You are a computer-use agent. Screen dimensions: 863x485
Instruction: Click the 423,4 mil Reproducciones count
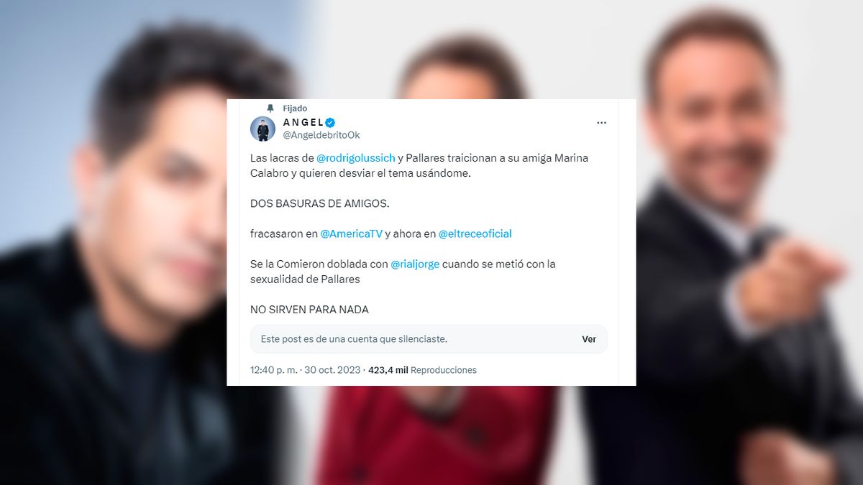tap(422, 370)
